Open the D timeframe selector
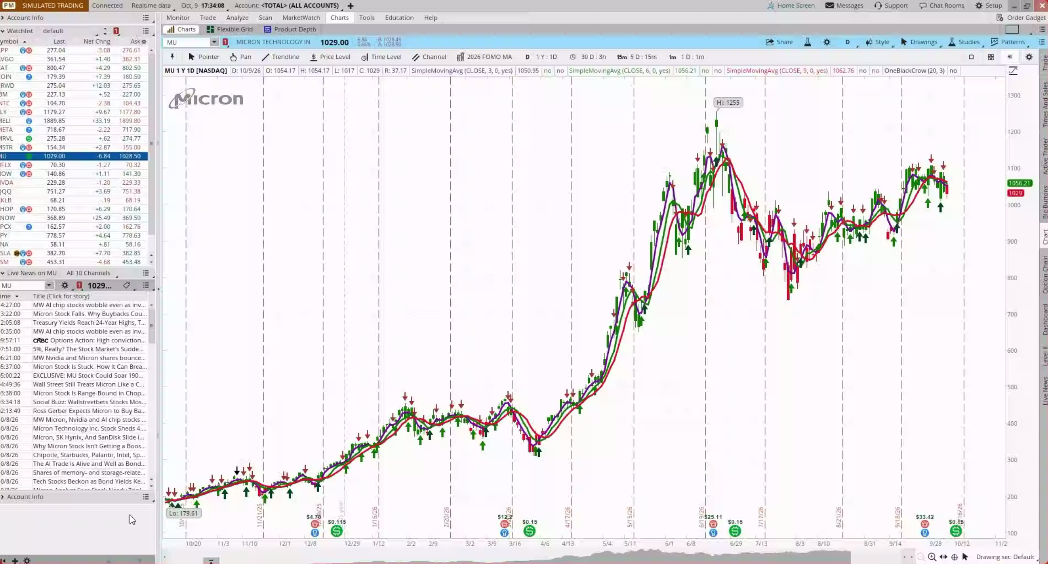Image resolution: width=1048 pixels, height=564 pixels. [848, 42]
